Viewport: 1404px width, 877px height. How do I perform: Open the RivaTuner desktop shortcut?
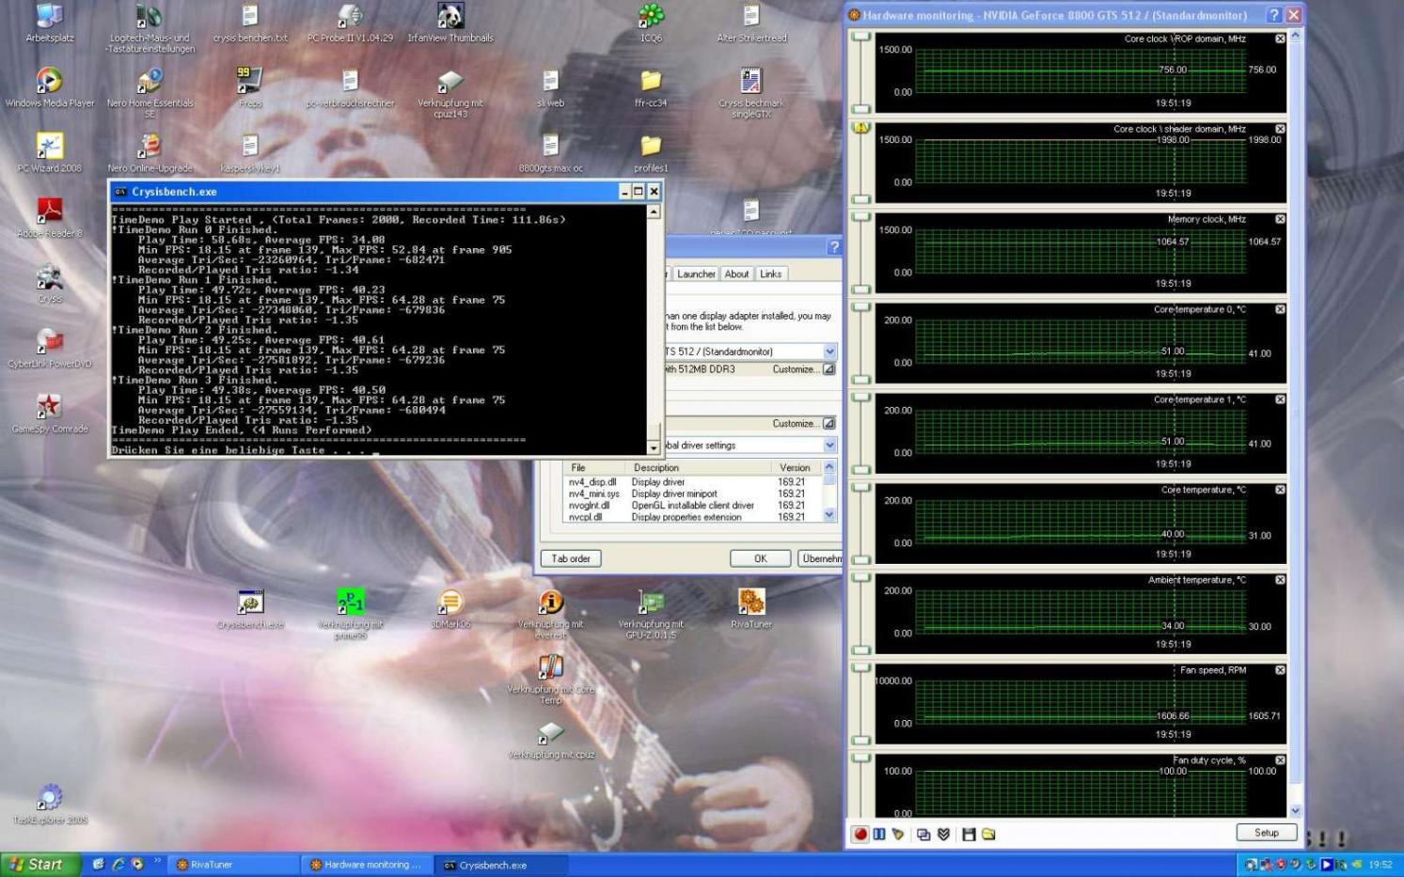[x=751, y=609]
